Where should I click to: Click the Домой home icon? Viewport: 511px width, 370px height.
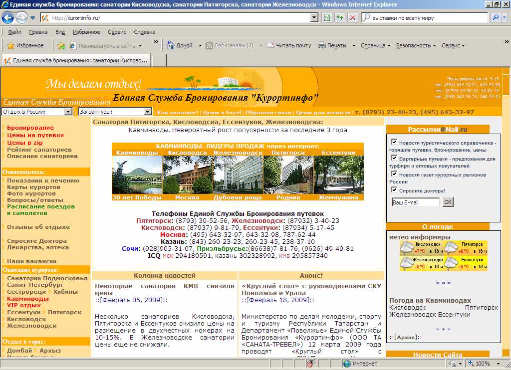[171, 45]
